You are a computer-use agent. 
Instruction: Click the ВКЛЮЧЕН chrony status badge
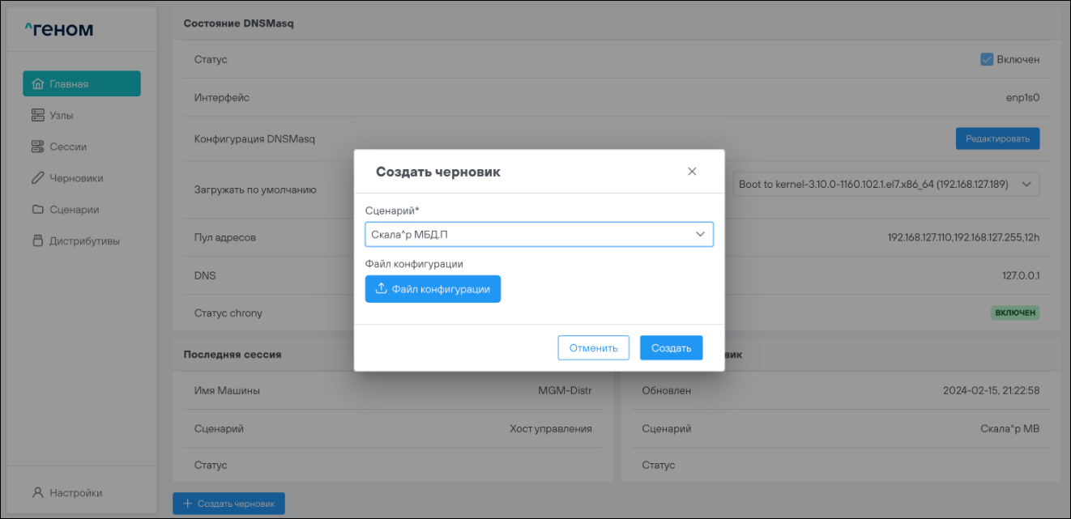point(1015,313)
